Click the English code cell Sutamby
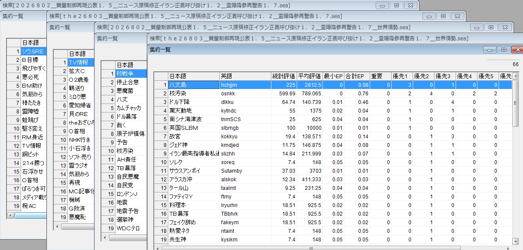523x250 pixels. (x=245, y=171)
